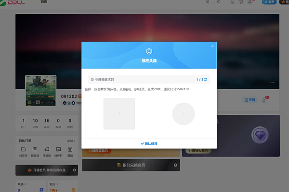Click the badge icon left of search
This screenshot has height=192, width=289.
tap(208, 2)
